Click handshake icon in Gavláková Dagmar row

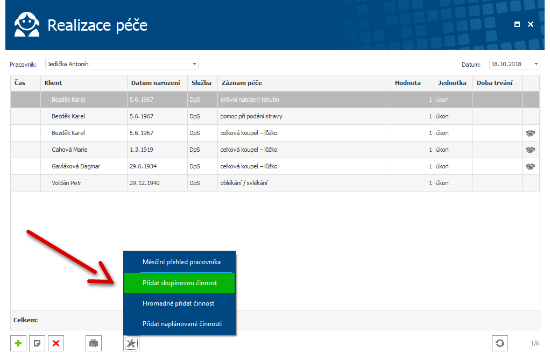(531, 167)
